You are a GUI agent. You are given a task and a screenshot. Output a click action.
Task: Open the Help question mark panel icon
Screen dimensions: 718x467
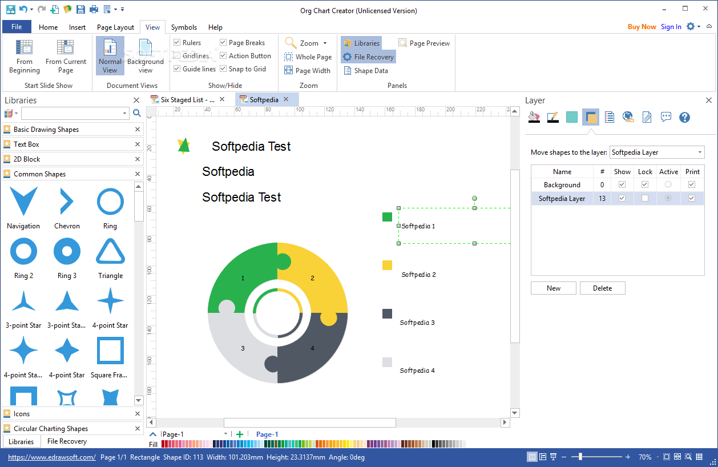[x=685, y=117]
